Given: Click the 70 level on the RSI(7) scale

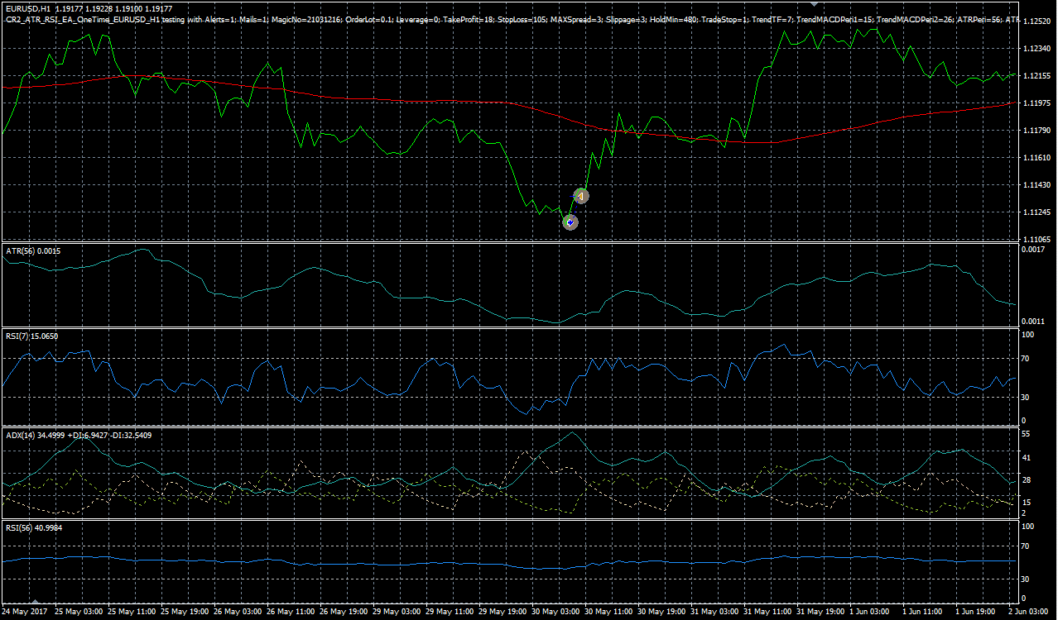Looking at the screenshot, I should coord(1027,359).
